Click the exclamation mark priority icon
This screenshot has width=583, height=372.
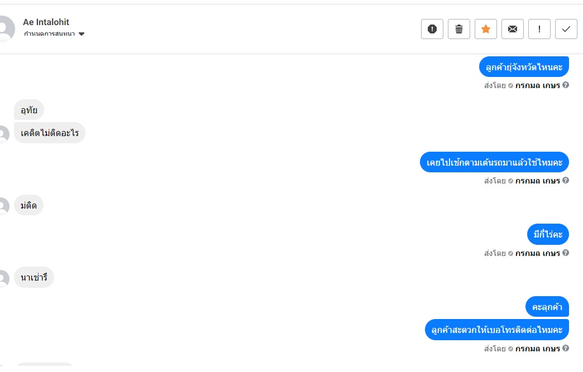tap(539, 29)
